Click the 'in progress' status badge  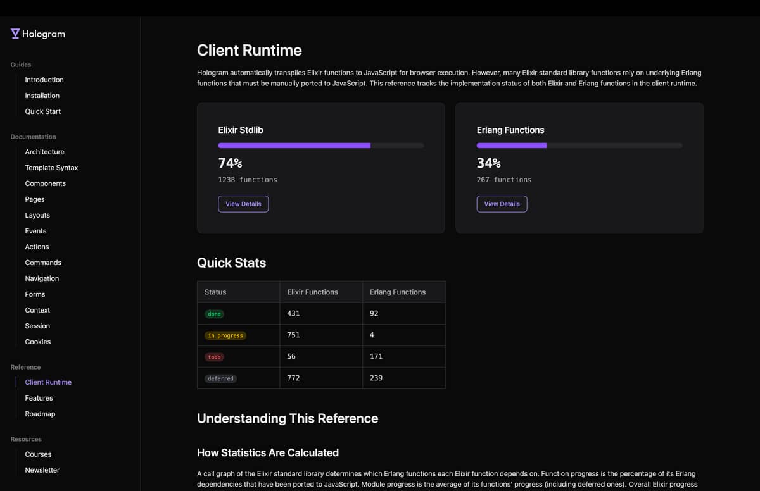pos(225,335)
